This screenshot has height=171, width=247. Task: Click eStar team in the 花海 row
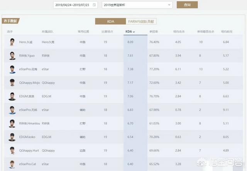pos(46,69)
